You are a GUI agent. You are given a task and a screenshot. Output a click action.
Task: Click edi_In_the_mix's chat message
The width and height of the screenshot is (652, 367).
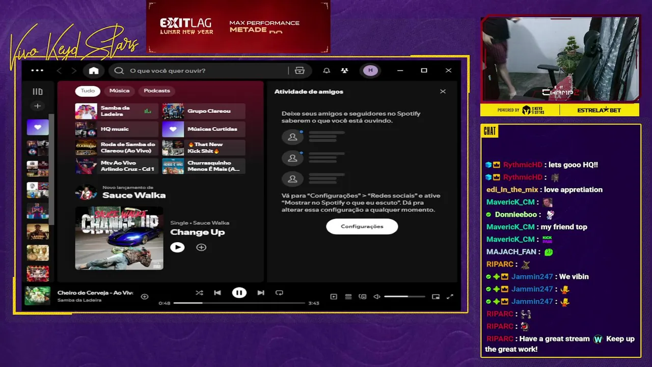pos(545,190)
